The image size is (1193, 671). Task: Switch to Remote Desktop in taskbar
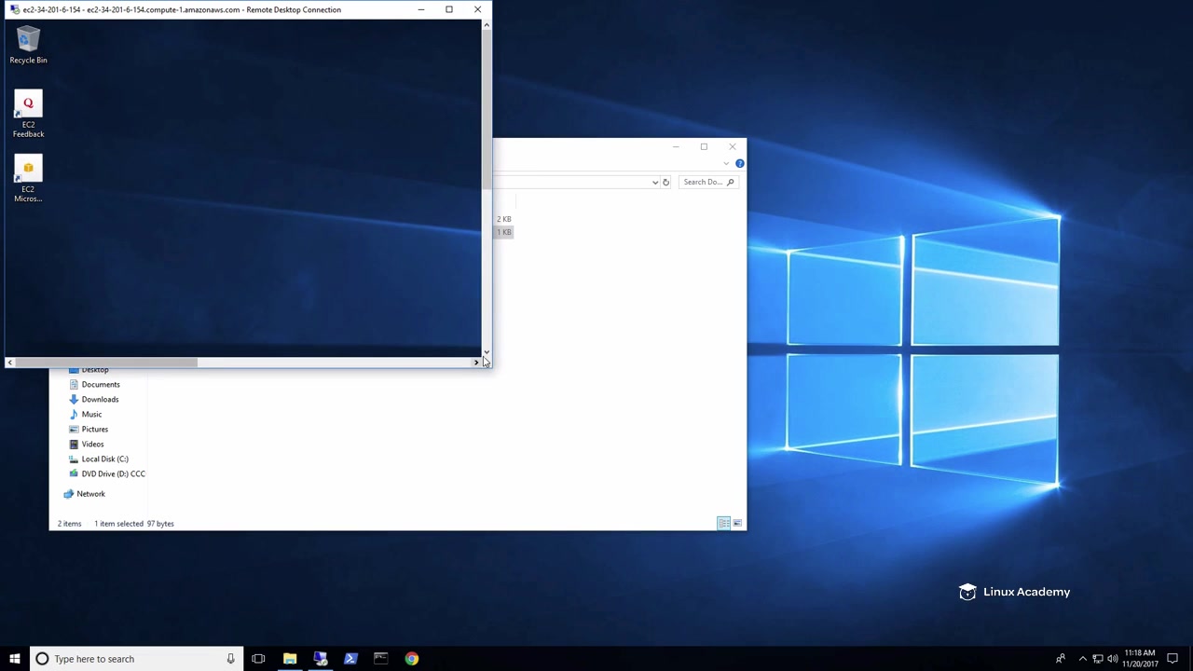tap(320, 659)
